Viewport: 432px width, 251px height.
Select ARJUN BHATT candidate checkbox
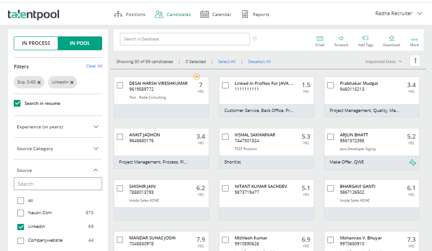(331, 137)
